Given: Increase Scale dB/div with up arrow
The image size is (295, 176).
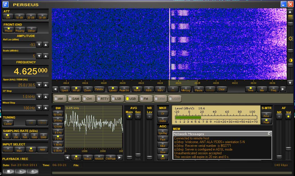Looking at the screenshot, I should tap(46, 56).
